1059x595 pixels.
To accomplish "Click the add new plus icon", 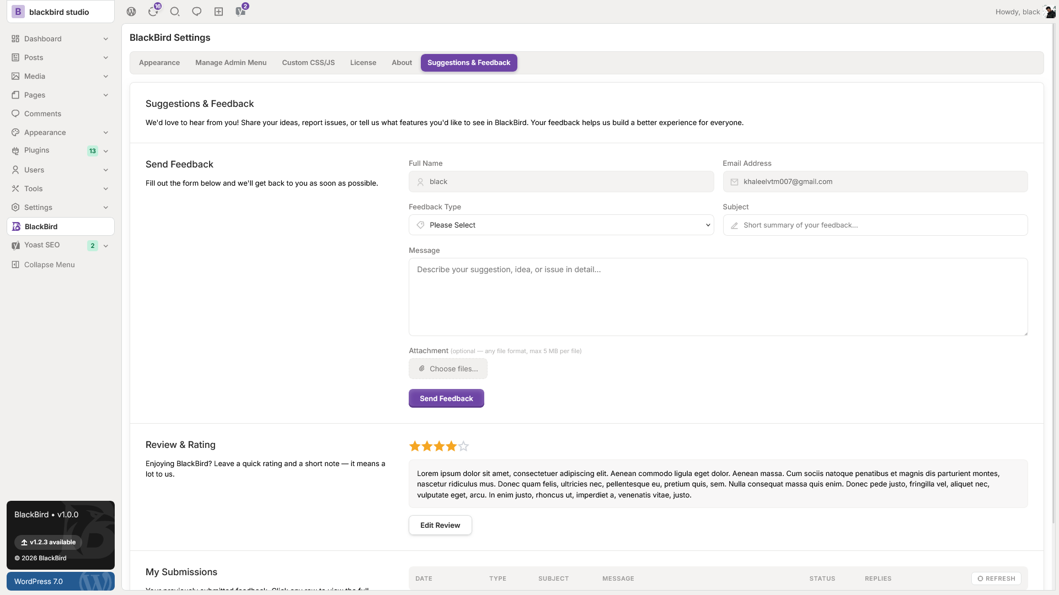I will click(218, 12).
